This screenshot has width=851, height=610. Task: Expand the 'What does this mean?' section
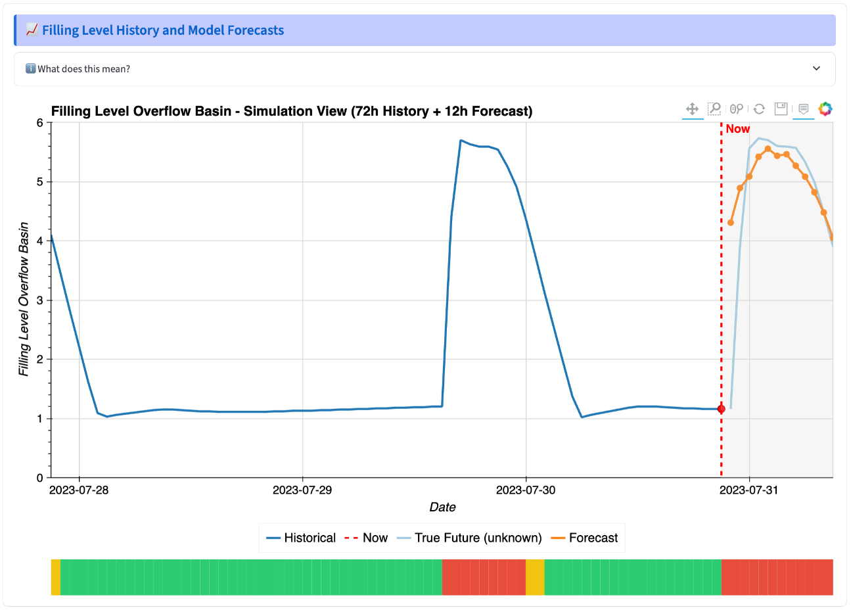click(425, 69)
